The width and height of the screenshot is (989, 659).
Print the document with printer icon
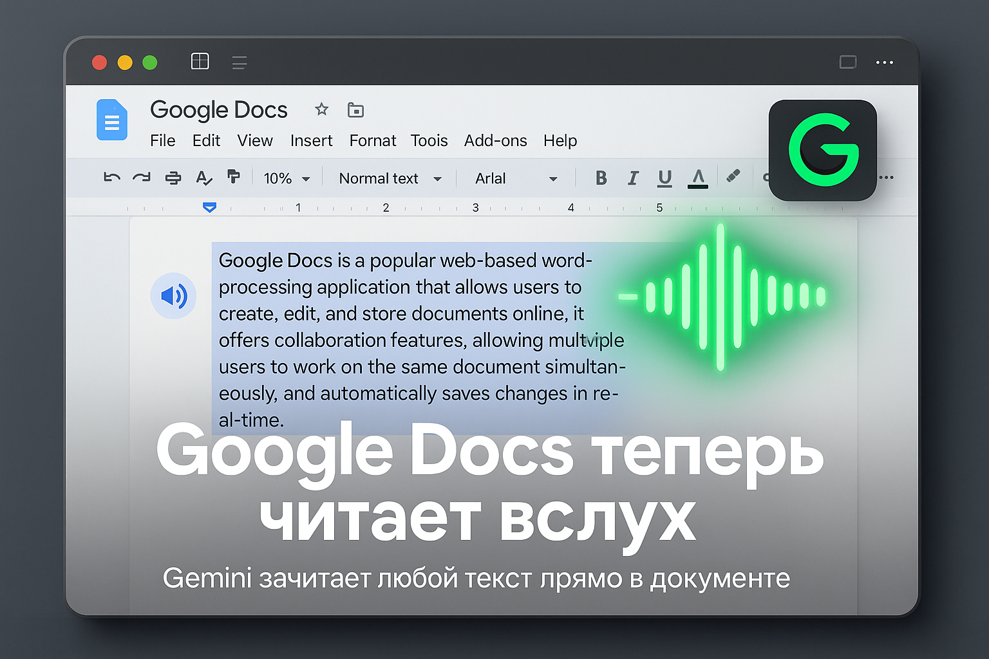click(x=173, y=178)
